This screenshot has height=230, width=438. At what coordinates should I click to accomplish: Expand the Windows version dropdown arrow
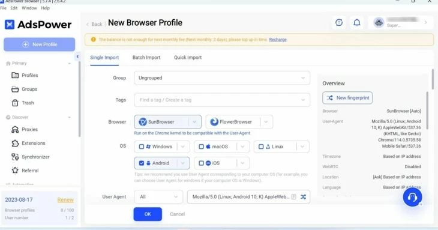coord(183,147)
